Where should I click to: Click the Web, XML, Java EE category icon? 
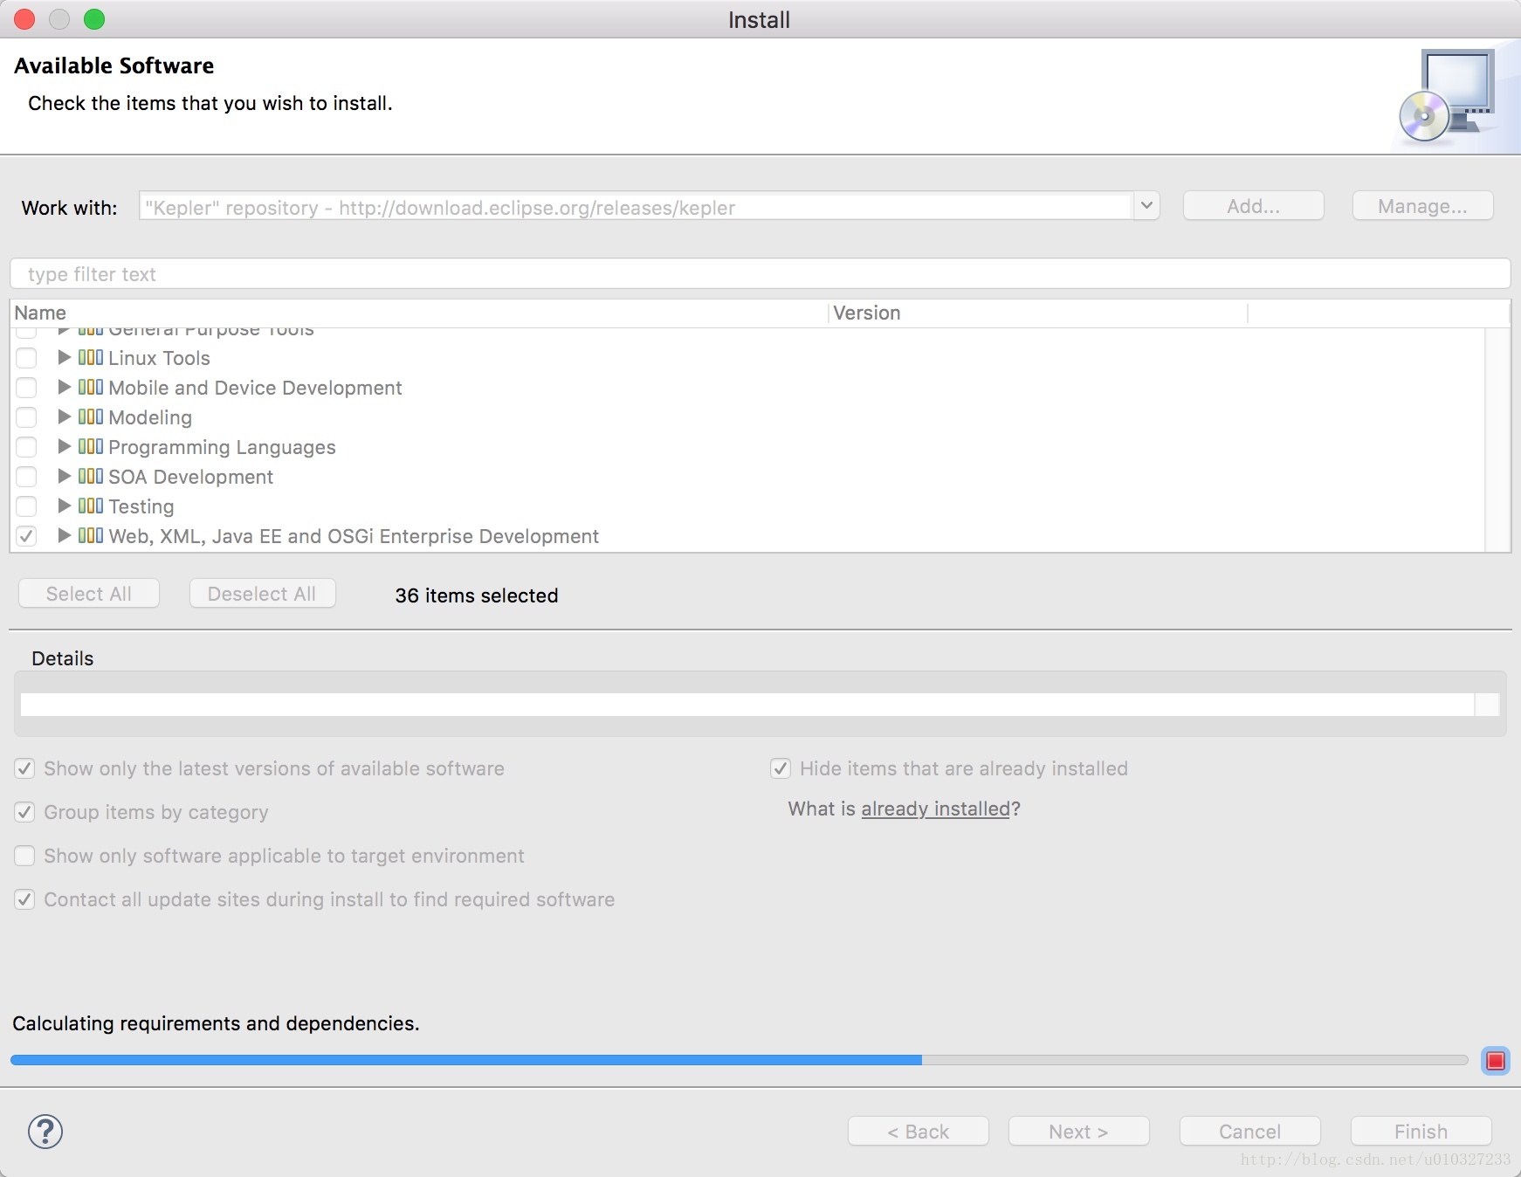[x=91, y=535]
